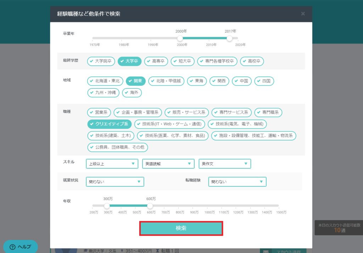Select the 営業系 job type chip
This screenshot has width=363, height=253.
(x=99, y=113)
